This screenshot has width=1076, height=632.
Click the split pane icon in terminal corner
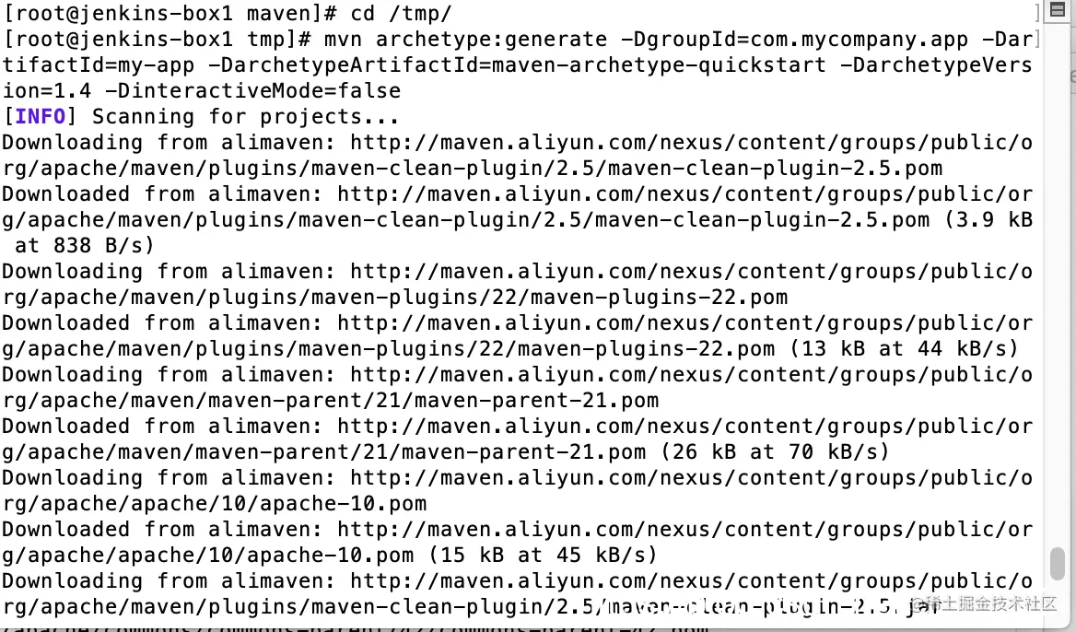click(x=1058, y=9)
